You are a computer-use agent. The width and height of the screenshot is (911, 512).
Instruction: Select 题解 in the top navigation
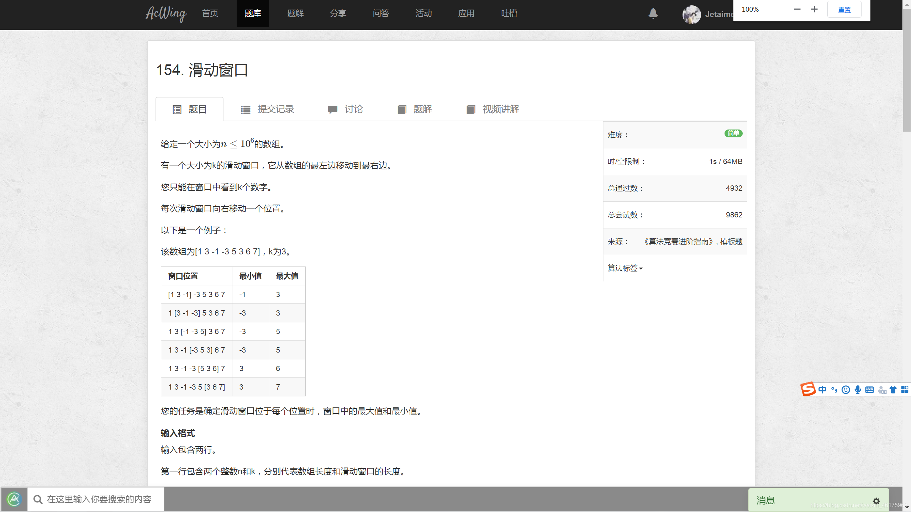click(x=295, y=13)
